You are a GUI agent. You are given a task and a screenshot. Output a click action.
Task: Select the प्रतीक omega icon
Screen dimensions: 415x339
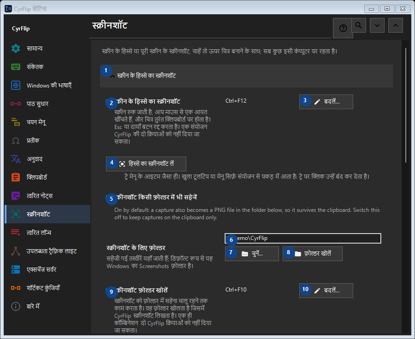click(16, 140)
